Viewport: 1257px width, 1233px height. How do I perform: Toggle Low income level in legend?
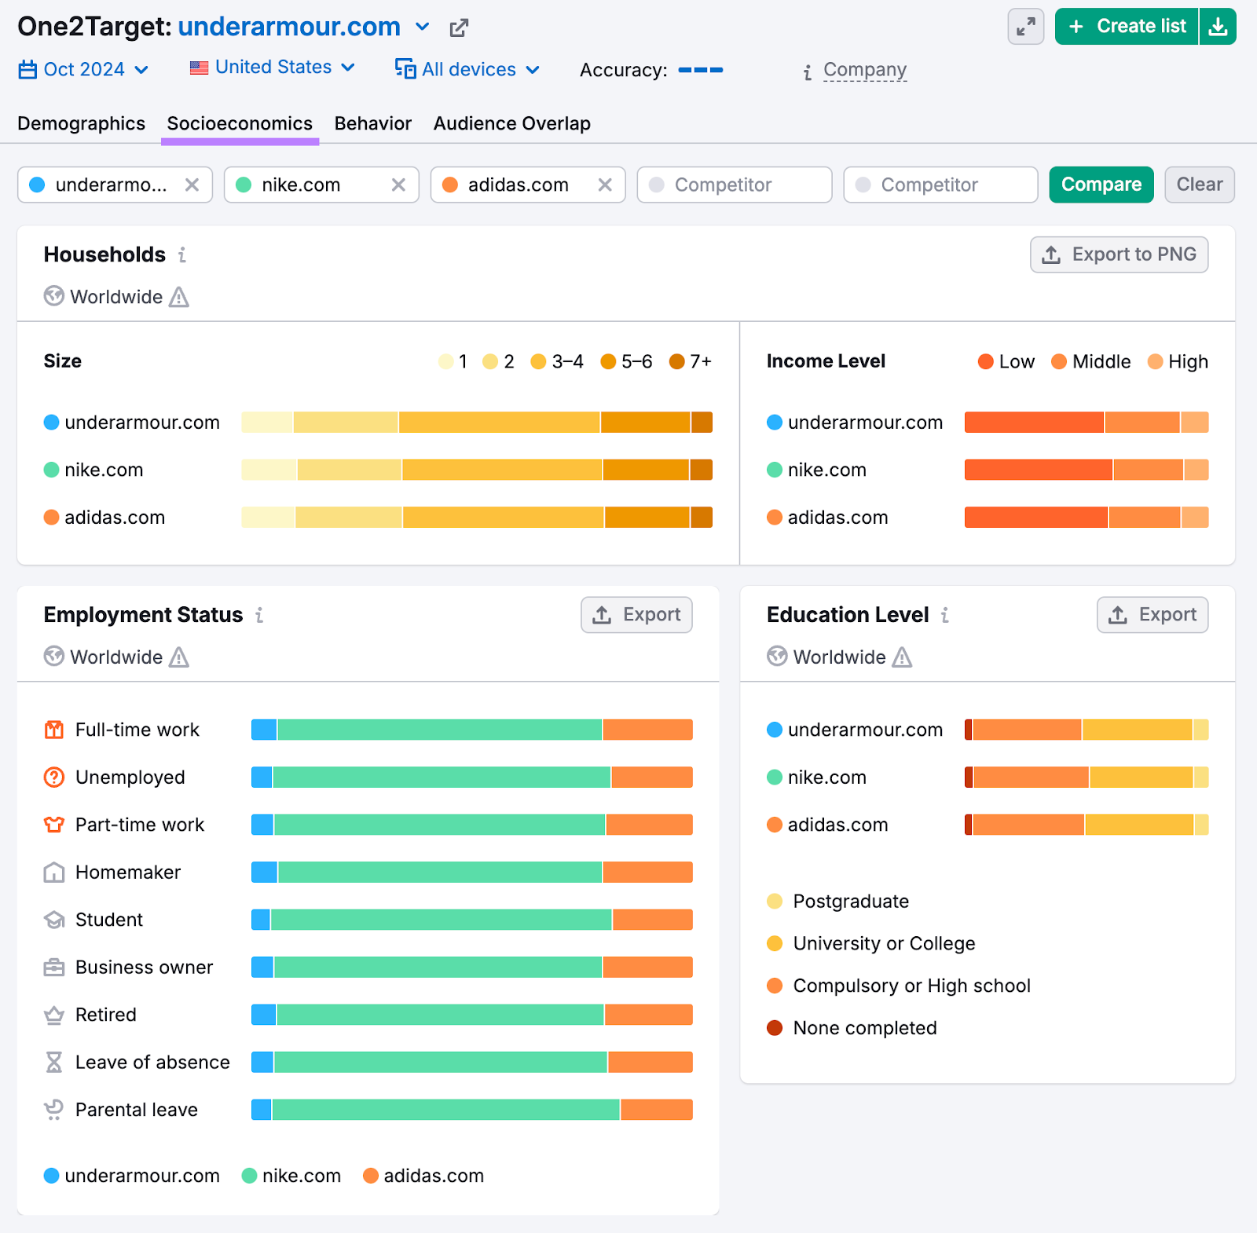click(x=1006, y=362)
